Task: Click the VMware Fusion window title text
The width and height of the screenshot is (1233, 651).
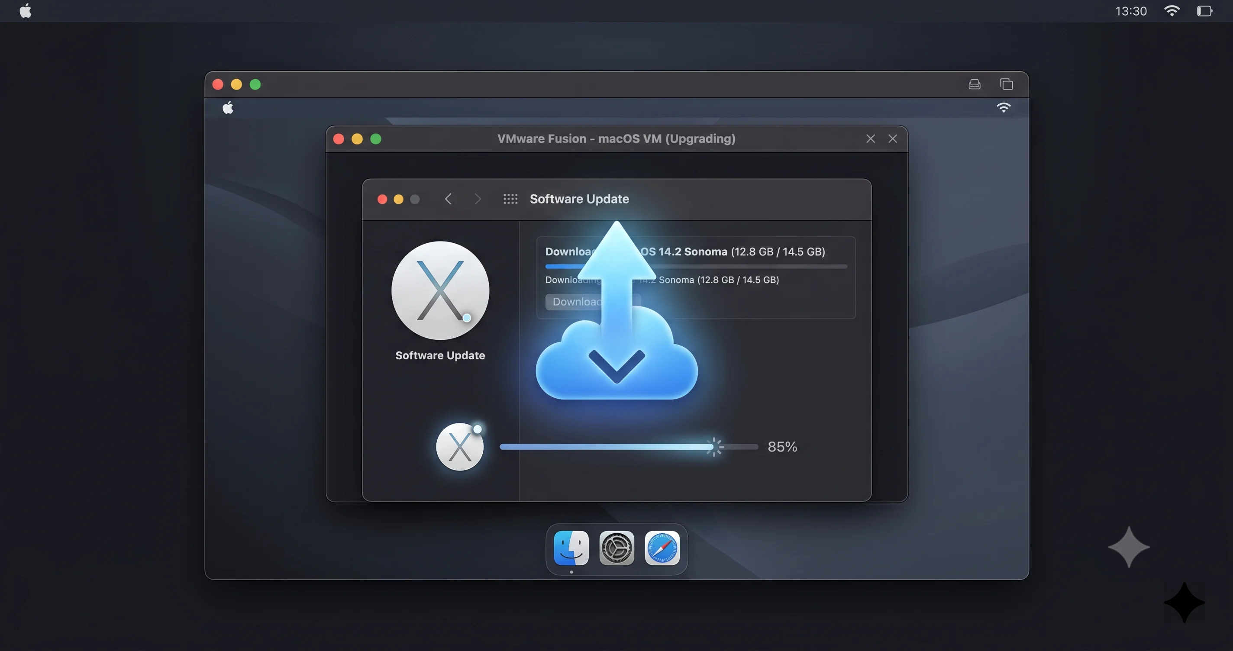Action: coord(616,139)
